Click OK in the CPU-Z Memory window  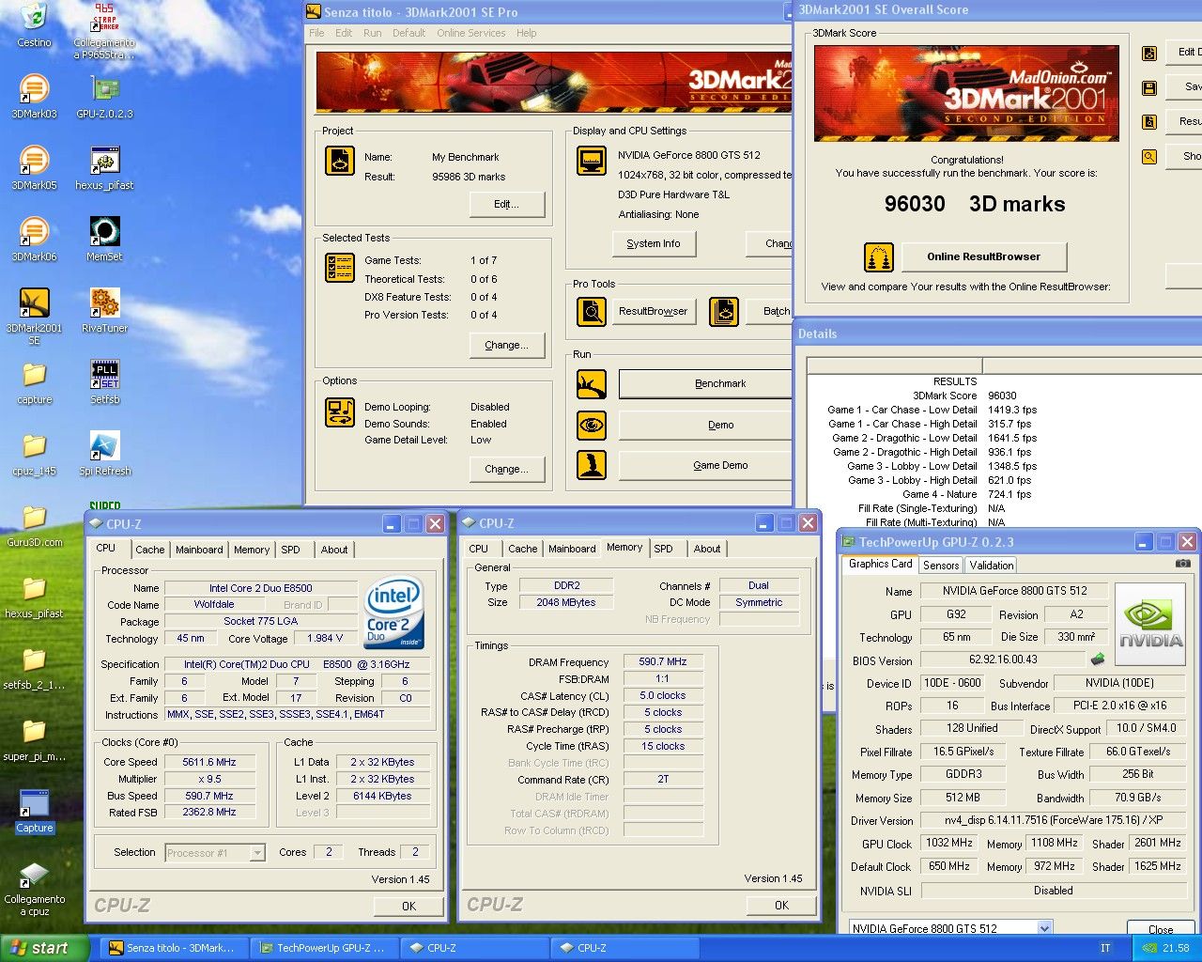[x=781, y=905]
